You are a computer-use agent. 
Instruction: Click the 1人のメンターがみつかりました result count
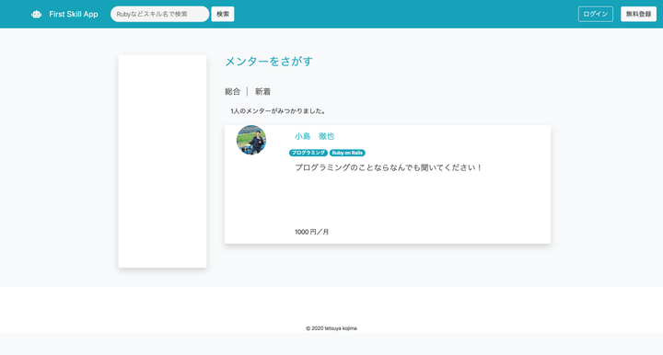point(278,111)
